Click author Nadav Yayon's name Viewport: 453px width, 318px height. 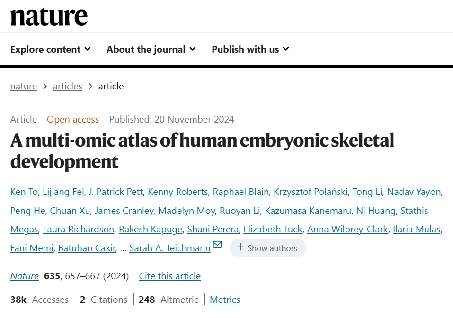[414, 192]
